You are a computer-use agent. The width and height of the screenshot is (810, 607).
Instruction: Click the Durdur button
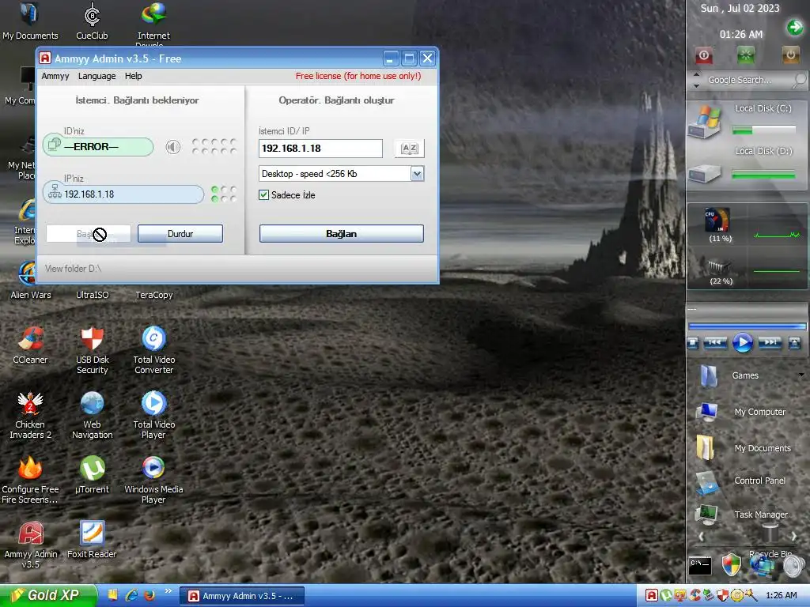(x=180, y=234)
